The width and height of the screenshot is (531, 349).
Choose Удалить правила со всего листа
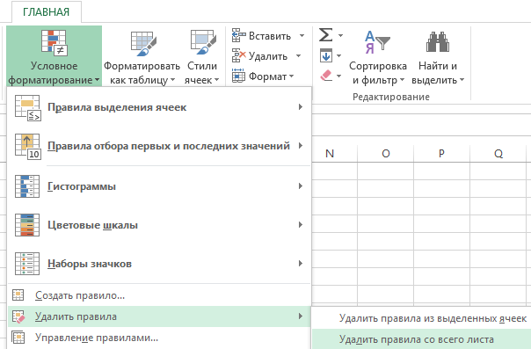pos(421,339)
